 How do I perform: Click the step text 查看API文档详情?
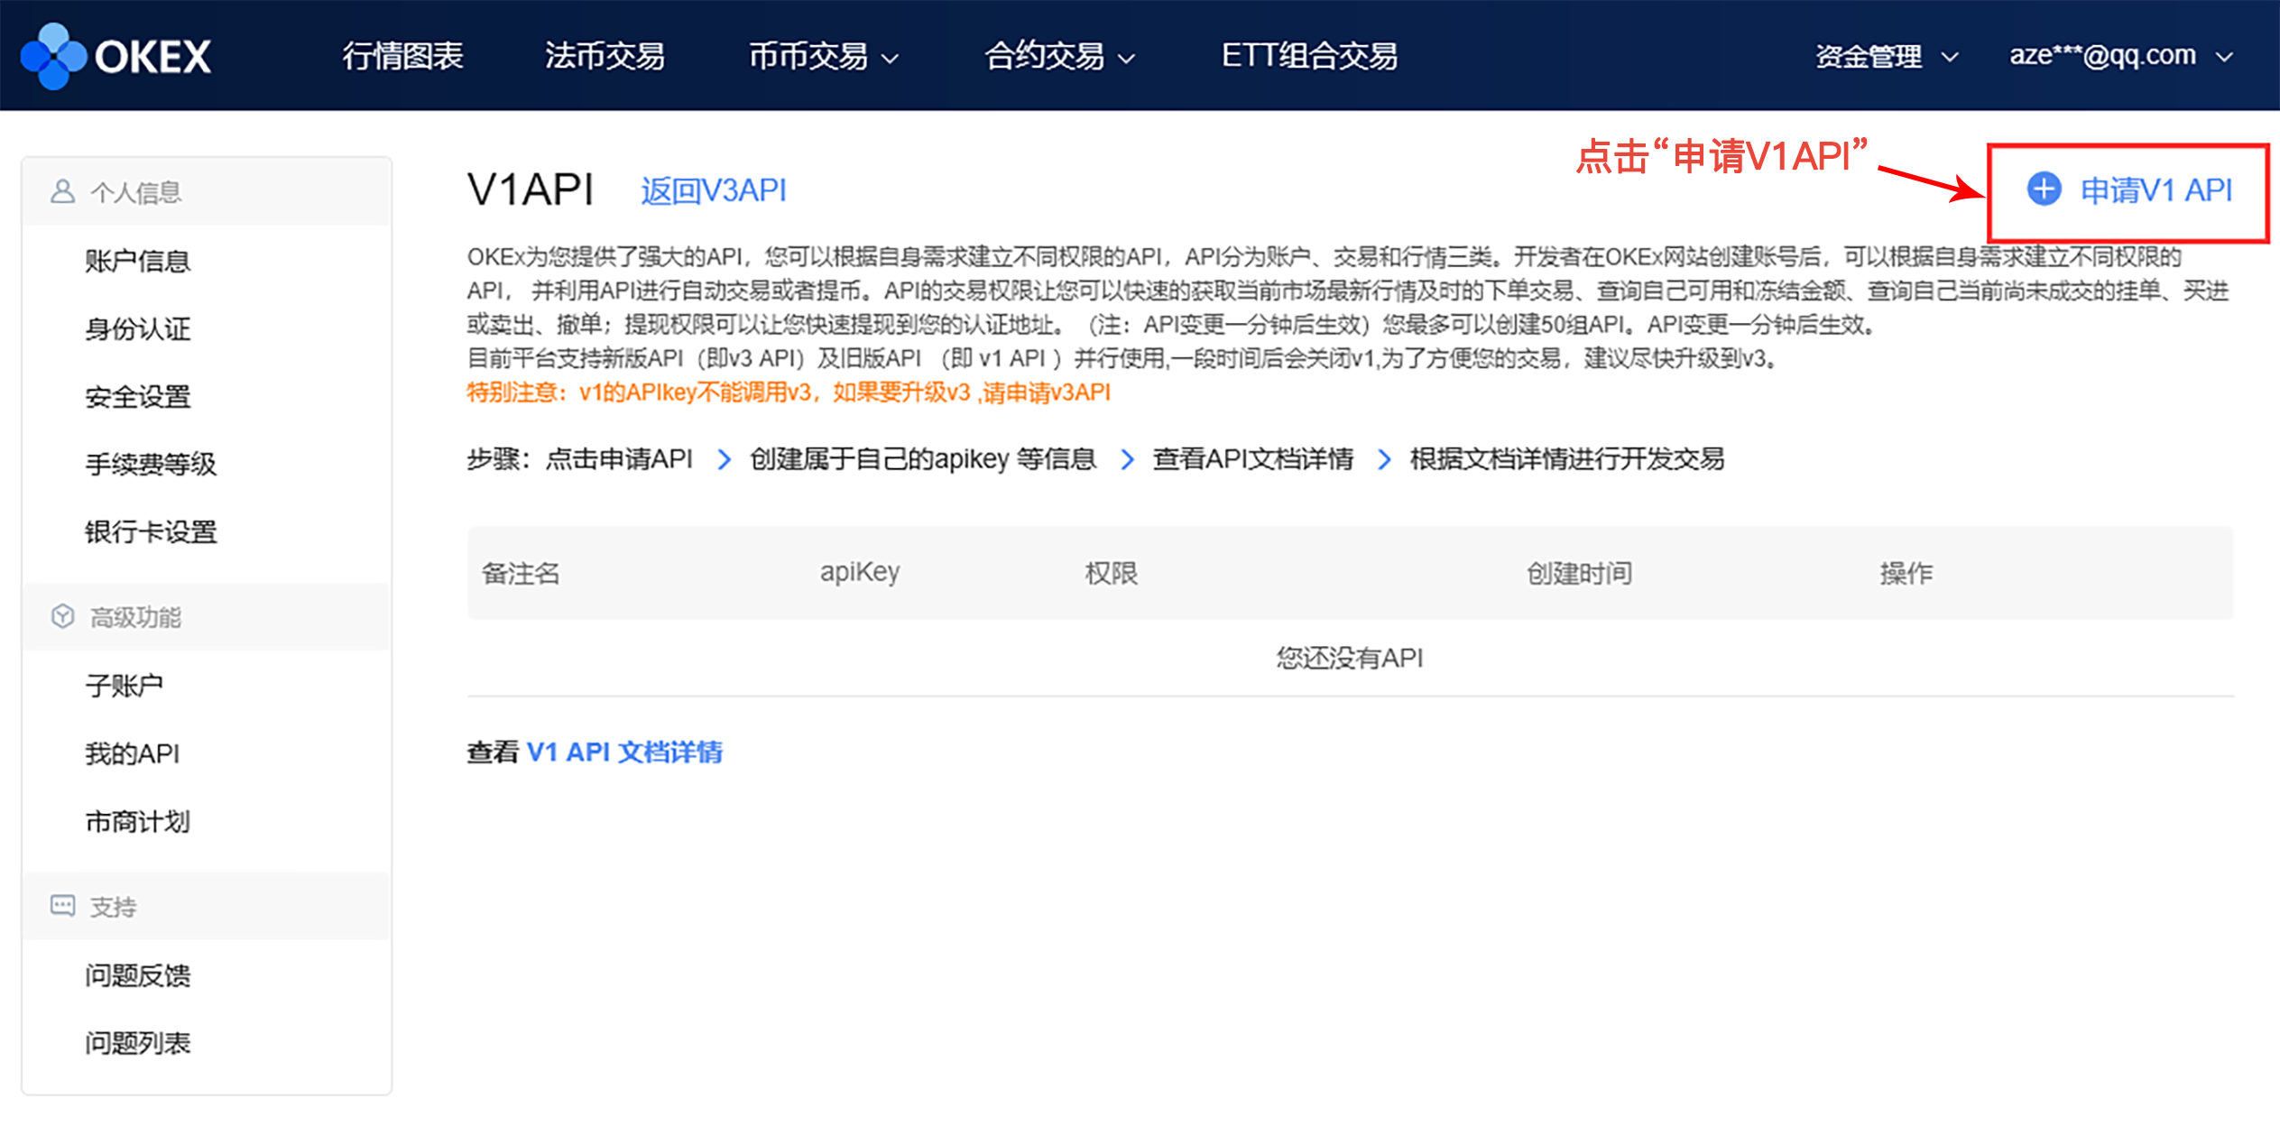[x=1253, y=459]
